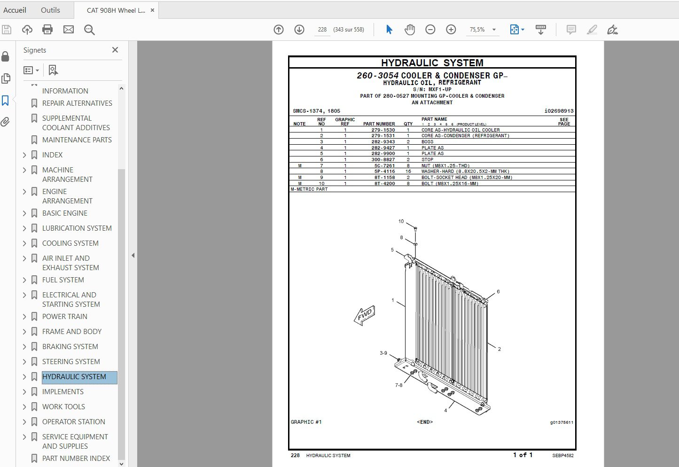
Task: Switch to the Outils tab
Action: tap(51, 10)
